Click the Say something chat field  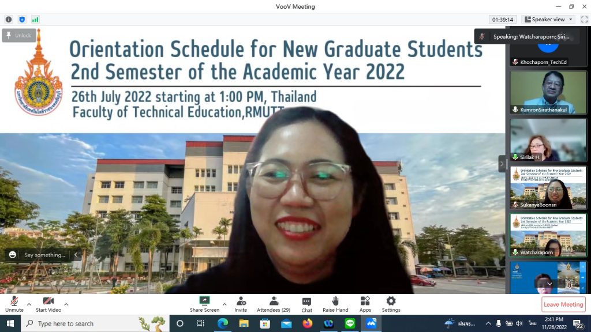pos(44,255)
